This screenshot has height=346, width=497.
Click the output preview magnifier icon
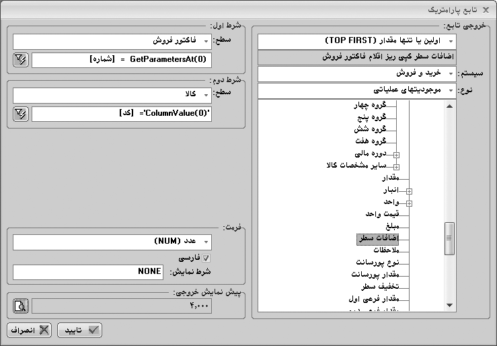(x=20, y=306)
